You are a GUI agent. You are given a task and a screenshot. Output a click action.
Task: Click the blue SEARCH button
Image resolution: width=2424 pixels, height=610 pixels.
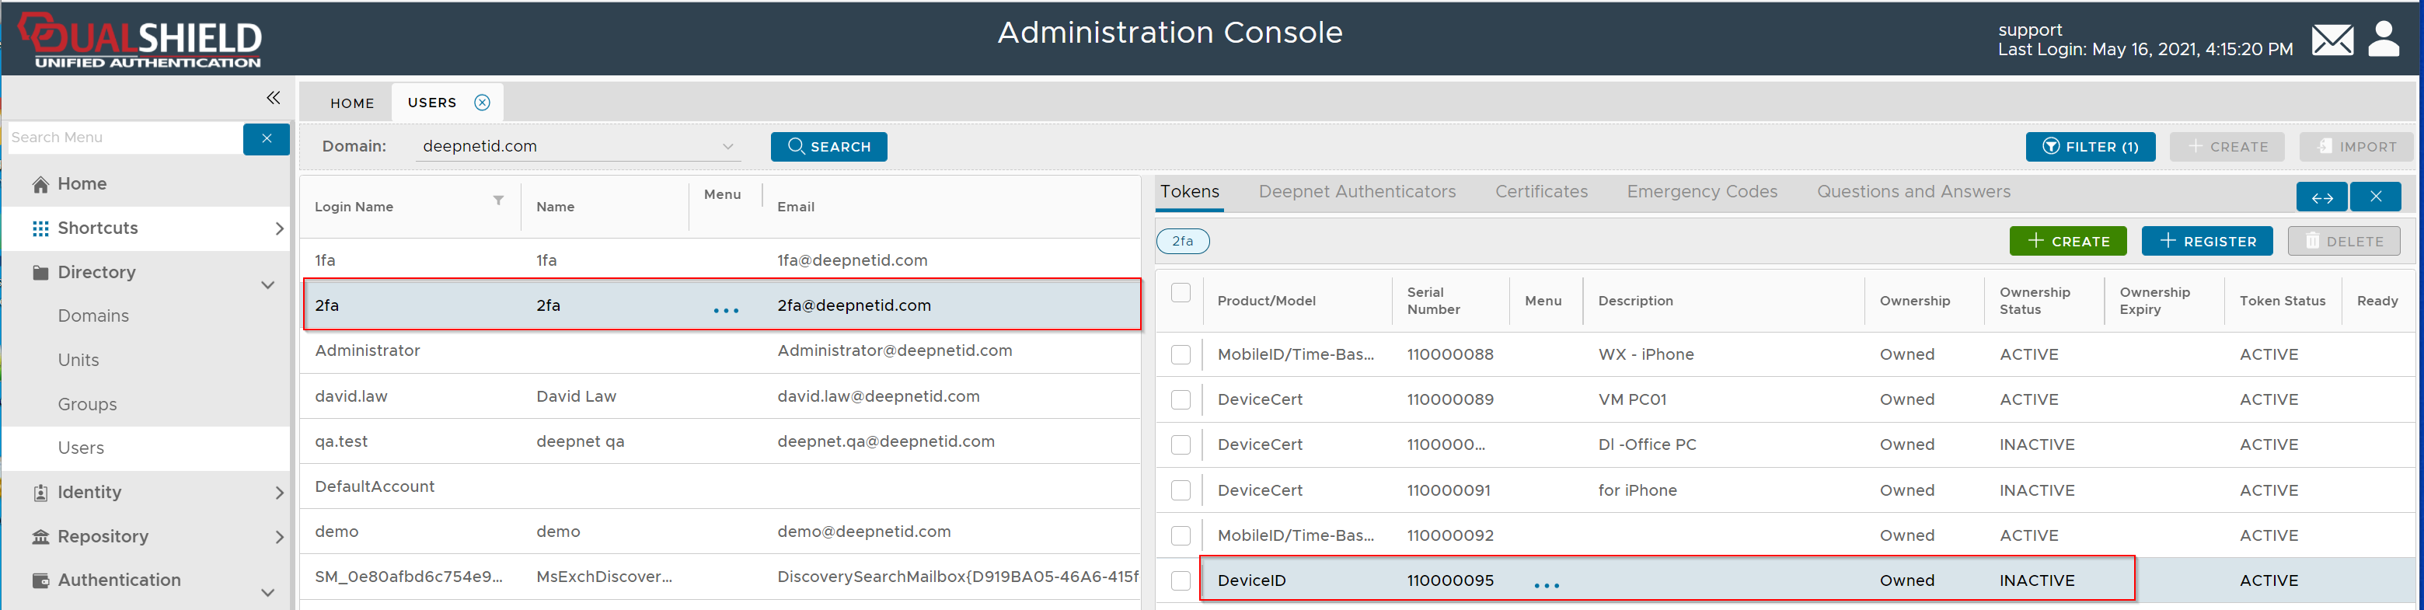coord(828,147)
